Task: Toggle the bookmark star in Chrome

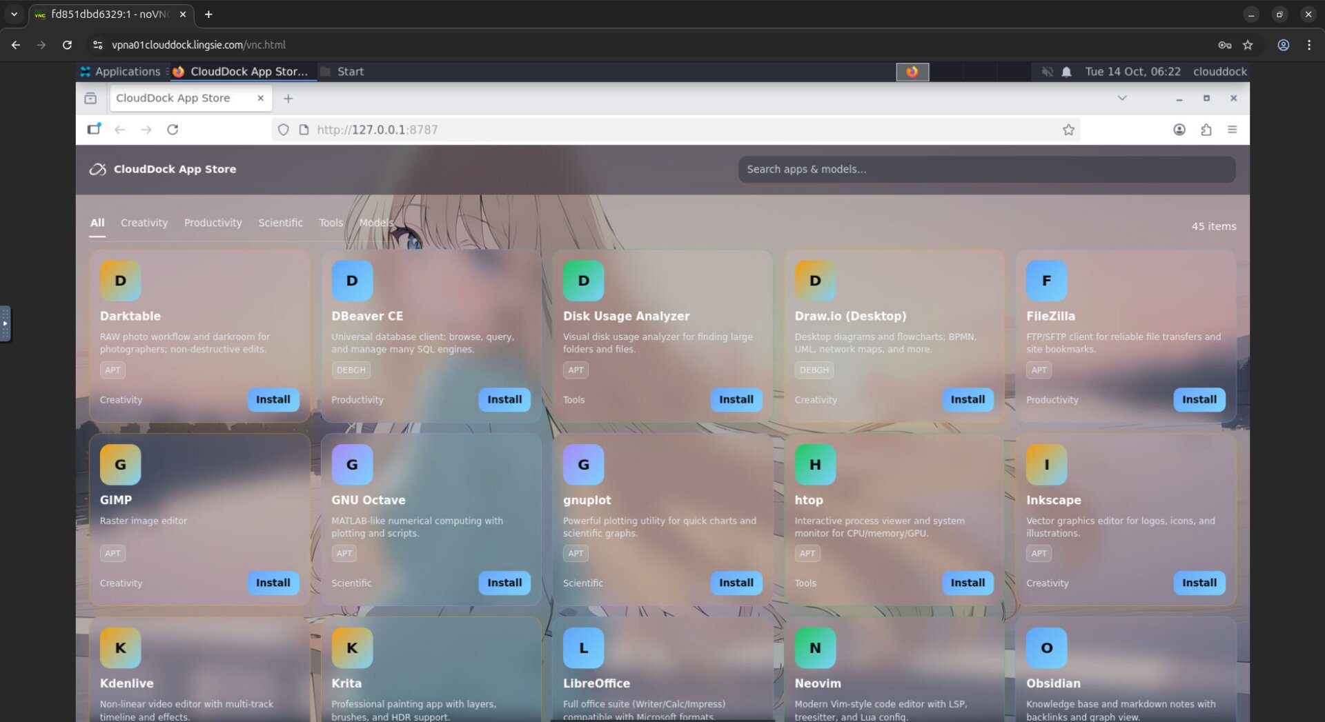Action: coord(1248,45)
